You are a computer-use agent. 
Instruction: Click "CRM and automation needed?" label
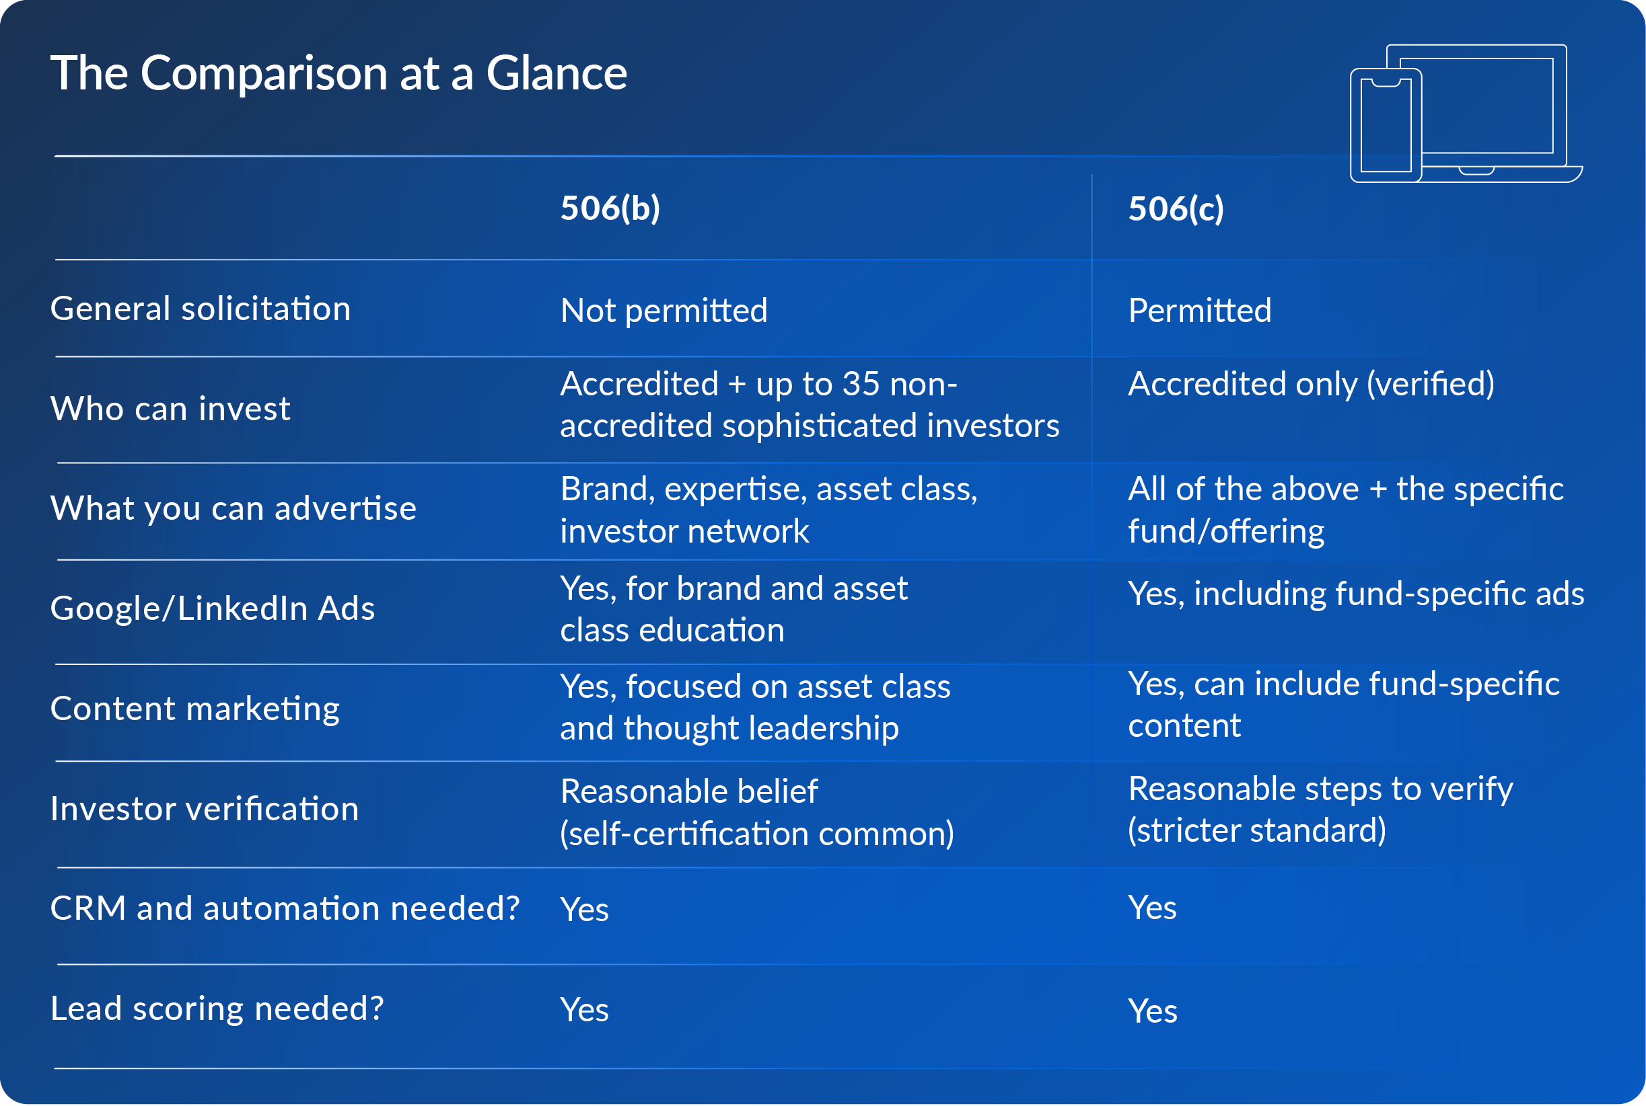point(285,908)
